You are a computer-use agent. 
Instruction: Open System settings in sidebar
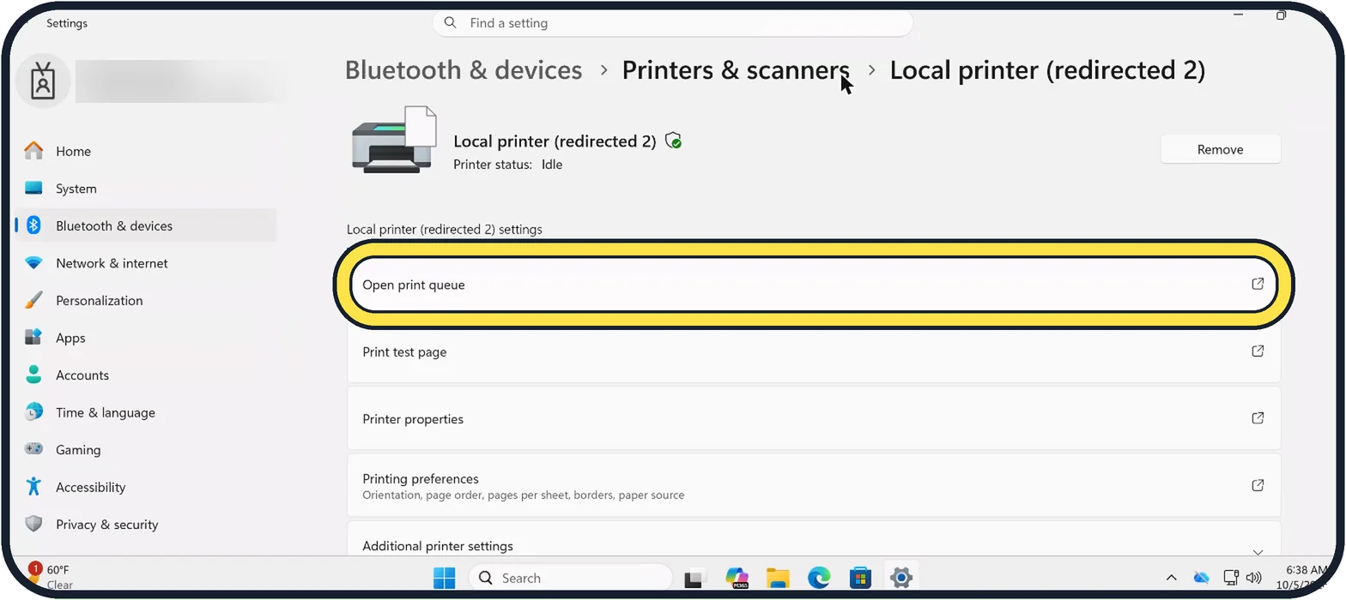pos(146,189)
